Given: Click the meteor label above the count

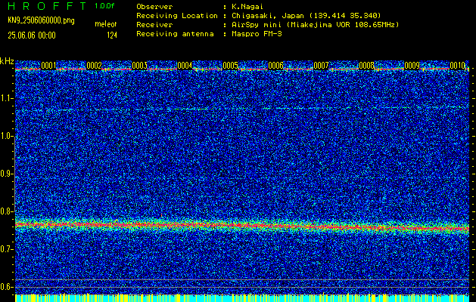Looking at the screenshot, I should 106,25.
